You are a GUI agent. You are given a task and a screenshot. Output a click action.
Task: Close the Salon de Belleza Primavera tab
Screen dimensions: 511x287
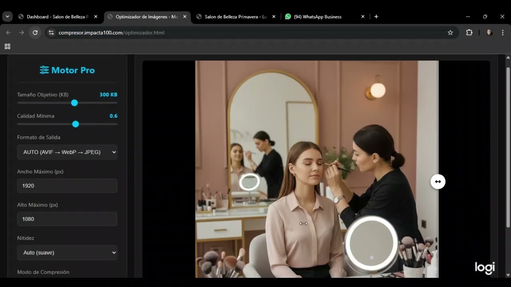[274, 17]
